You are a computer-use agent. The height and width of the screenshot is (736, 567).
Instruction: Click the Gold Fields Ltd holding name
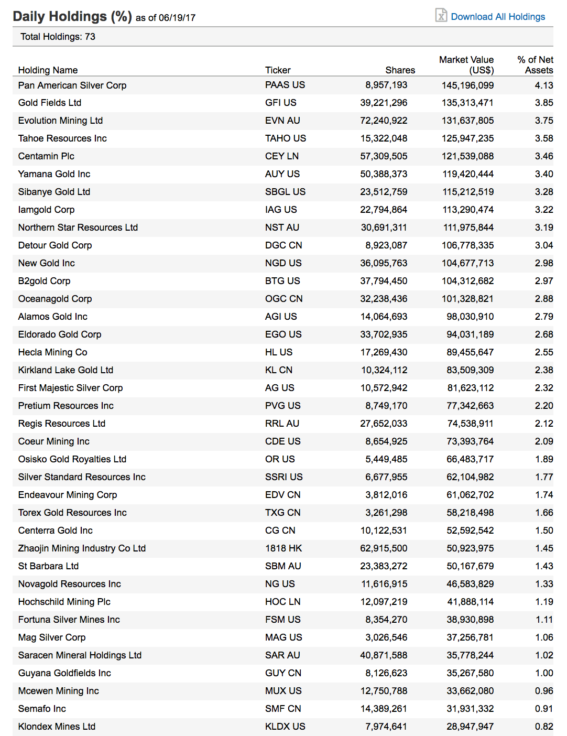50,103
